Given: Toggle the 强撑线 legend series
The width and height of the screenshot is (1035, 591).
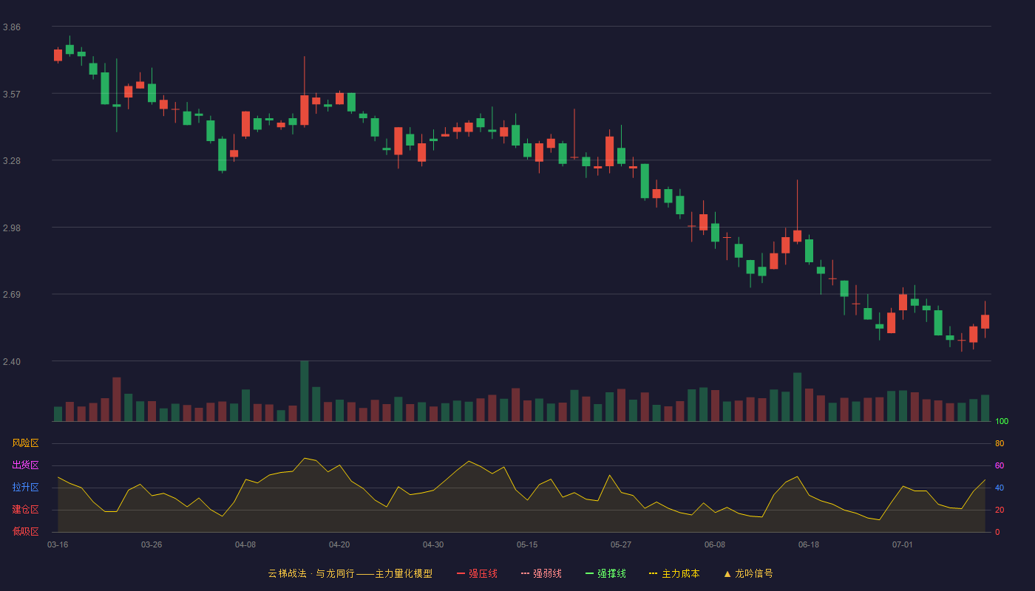Looking at the screenshot, I should coord(605,573).
